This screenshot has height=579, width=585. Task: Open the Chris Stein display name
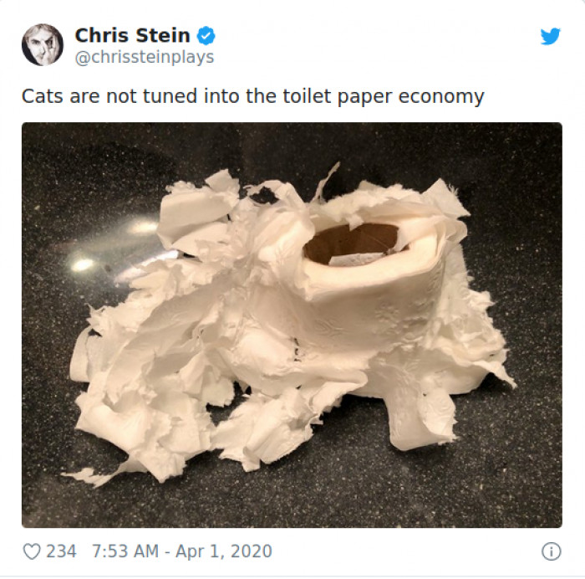(x=132, y=35)
